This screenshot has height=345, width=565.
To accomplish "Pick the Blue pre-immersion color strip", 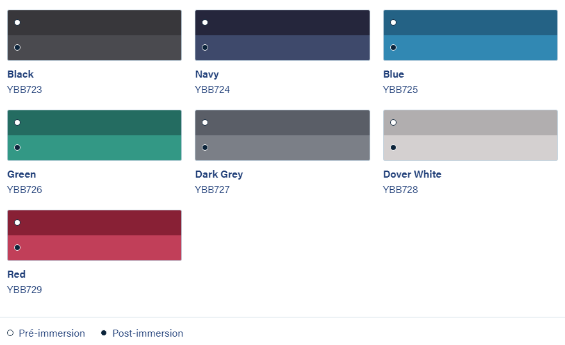I will 470,22.
